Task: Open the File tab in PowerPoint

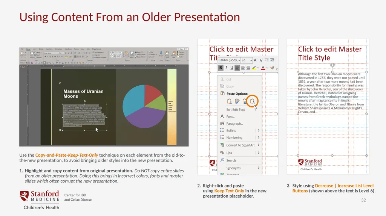Action: point(22,49)
